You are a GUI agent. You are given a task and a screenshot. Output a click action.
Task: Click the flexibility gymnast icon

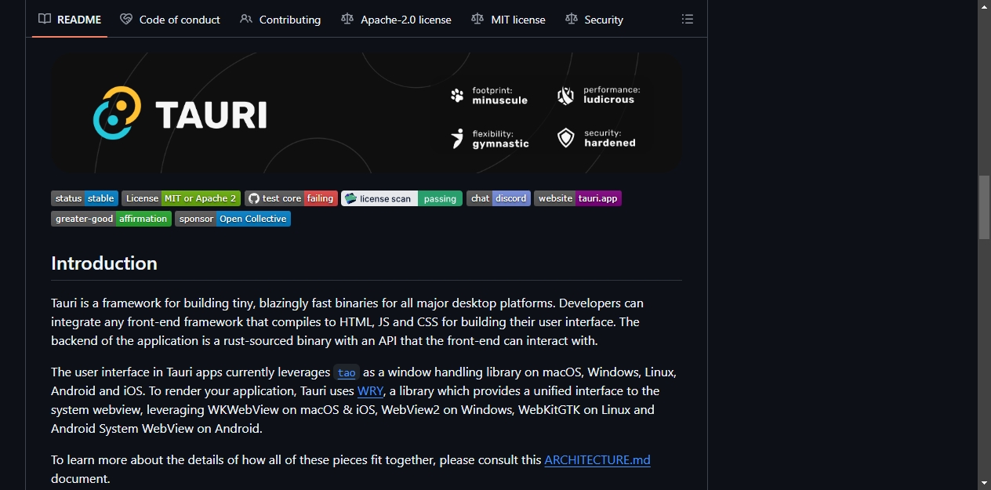[x=457, y=139]
